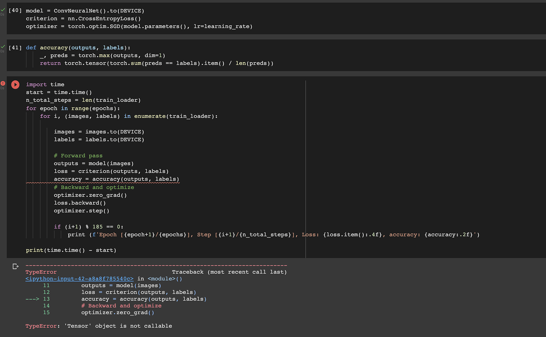Open the ipython-input-42 traceback link
The height and width of the screenshot is (337, 546).
80,279
